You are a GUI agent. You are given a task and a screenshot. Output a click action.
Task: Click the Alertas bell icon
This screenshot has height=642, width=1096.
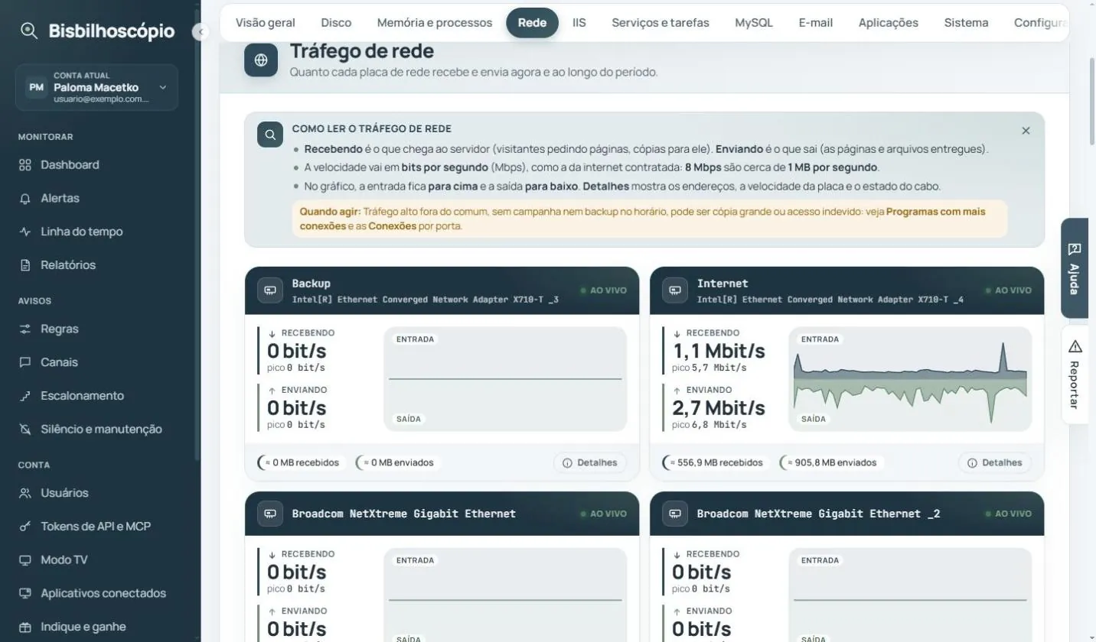pos(25,199)
